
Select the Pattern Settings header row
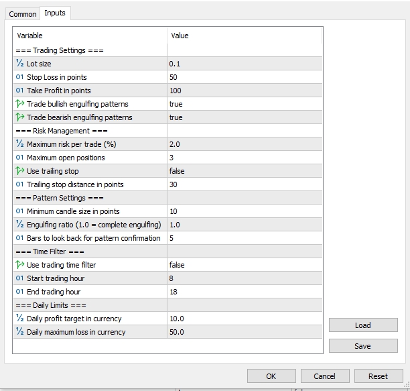167,198
